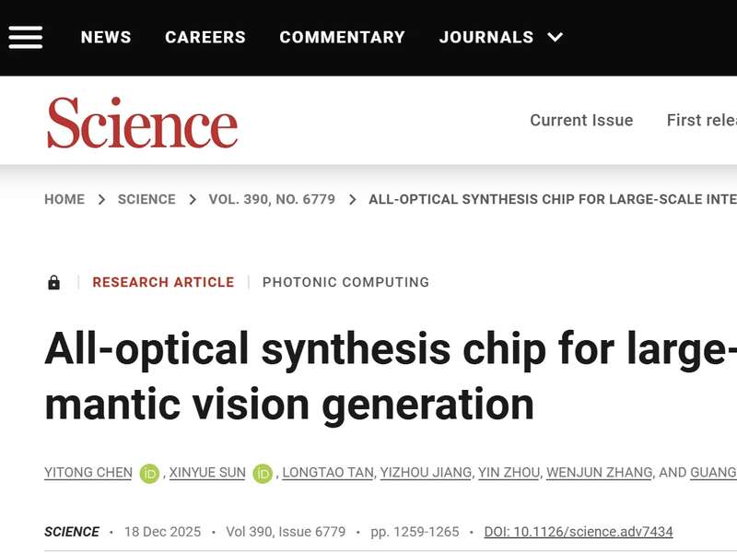The image size is (737, 553).
Task: Click the Science logo
Action: point(143,123)
